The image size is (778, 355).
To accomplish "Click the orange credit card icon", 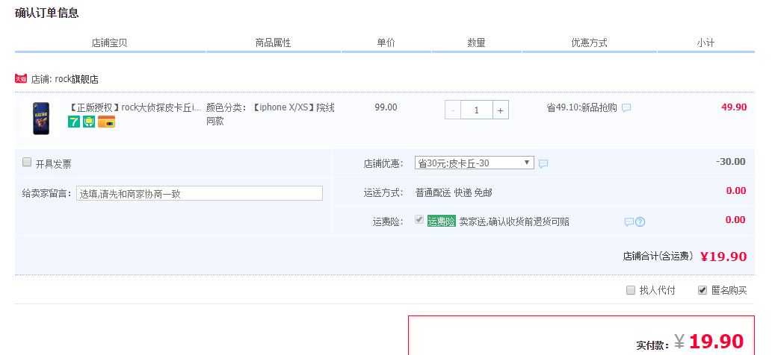I will point(106,122).
